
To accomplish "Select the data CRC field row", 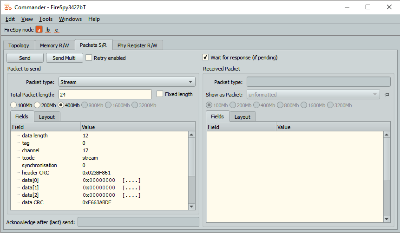I will pyautogui.click(x=100, y=202).
